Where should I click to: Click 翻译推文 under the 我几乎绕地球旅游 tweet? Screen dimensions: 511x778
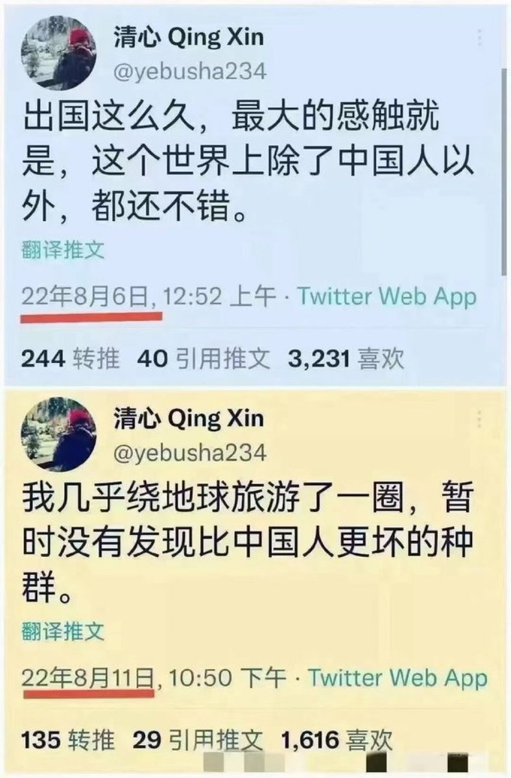tap(62, 631)
